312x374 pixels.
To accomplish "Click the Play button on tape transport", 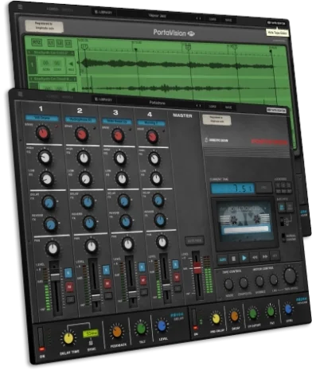I will (244, 258).
